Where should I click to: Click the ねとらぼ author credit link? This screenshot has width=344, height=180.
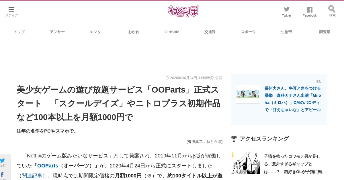point(214,141)
